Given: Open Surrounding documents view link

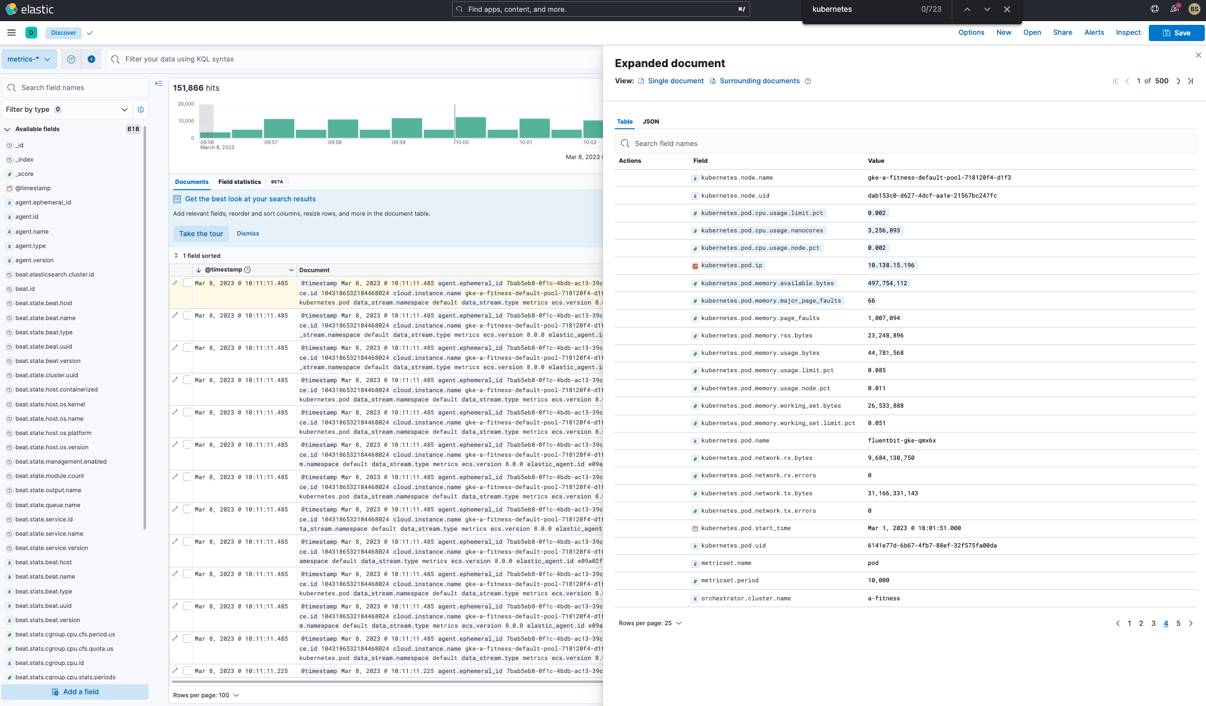Looking at the screenshot, I should click(x=755, y=81).
